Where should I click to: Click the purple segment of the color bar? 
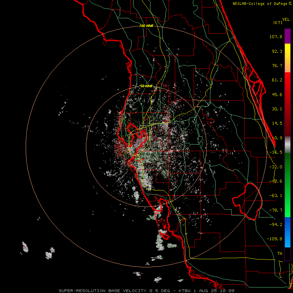click(x=287, y=36)
